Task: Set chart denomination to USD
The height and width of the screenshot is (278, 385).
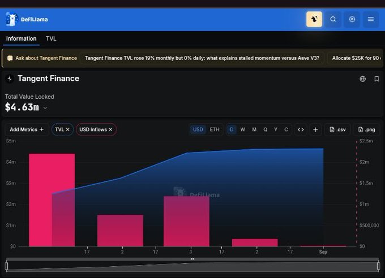Action: (x=198, y=129)
